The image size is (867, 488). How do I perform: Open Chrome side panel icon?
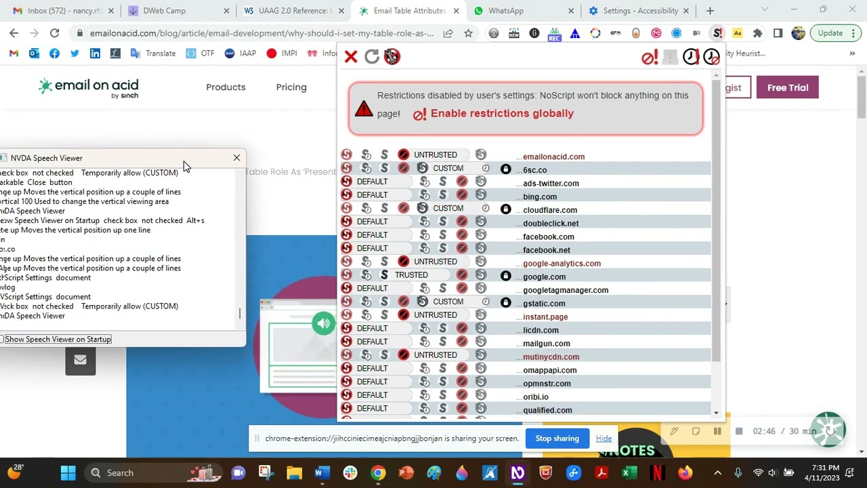pyautogui.click(x=778, y=33)
